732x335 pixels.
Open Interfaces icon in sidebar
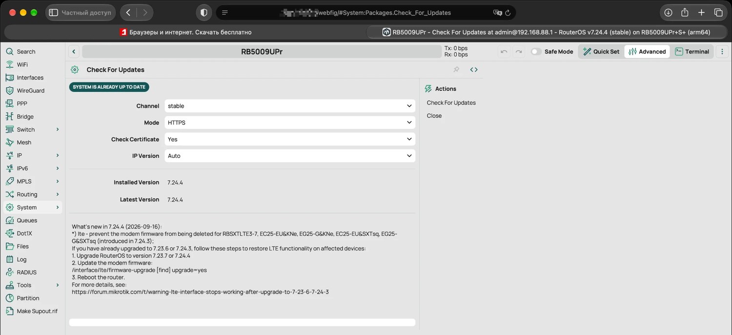pos(9,78)
